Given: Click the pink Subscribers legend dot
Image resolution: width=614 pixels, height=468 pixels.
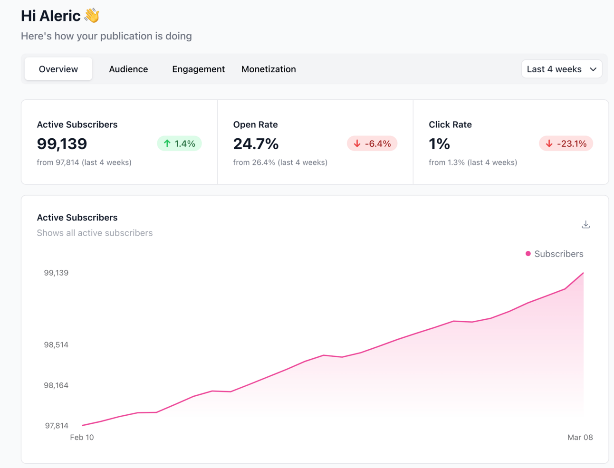Looking at the screenshot, I should (x=528, y=254).
